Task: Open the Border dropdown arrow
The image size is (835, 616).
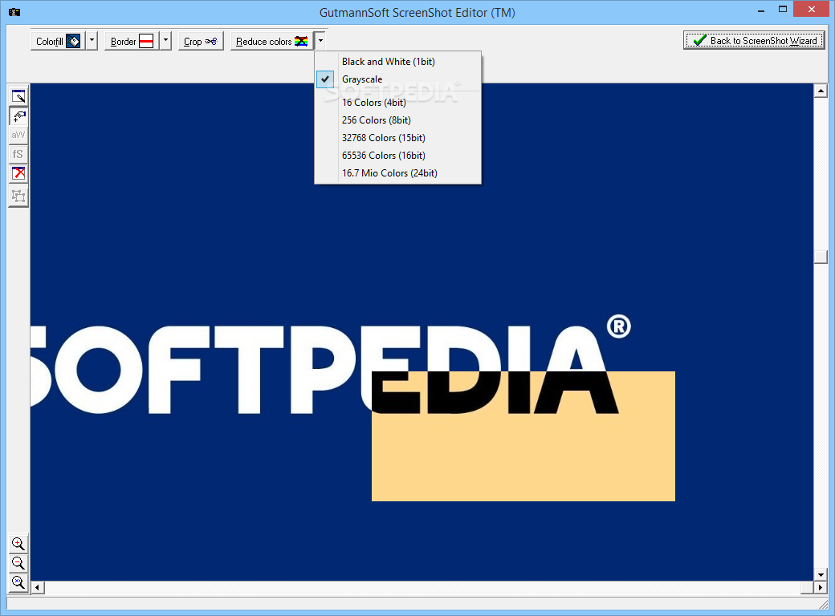Action: [x=165, y=41]
